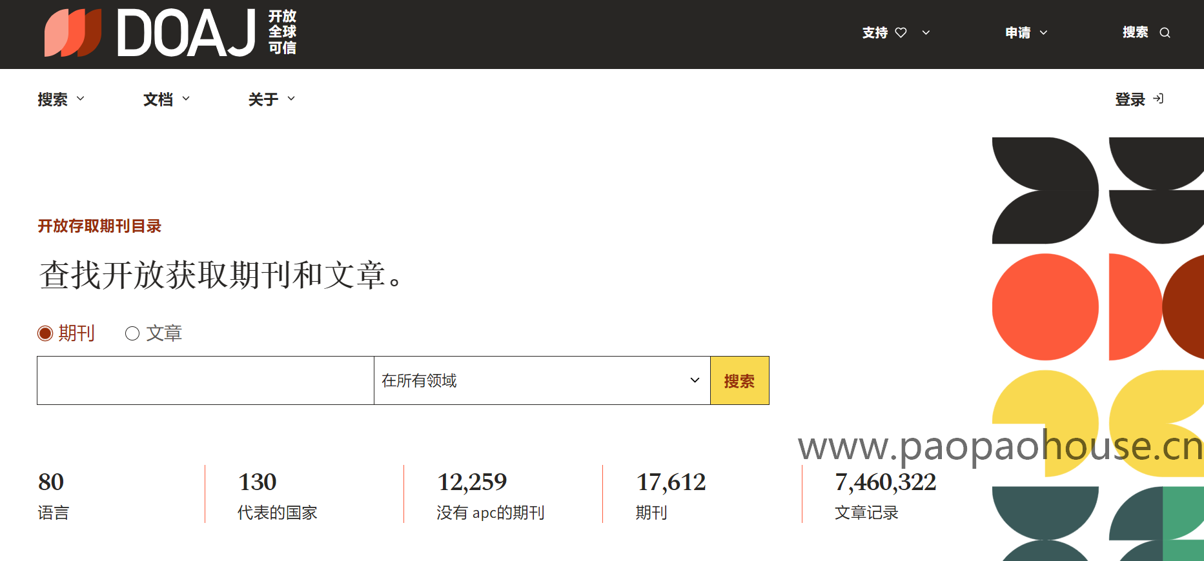Click the heart icon beside 支持
Image resolution: width=1204 pixels, height=561 pixels.
click(901, 32)
